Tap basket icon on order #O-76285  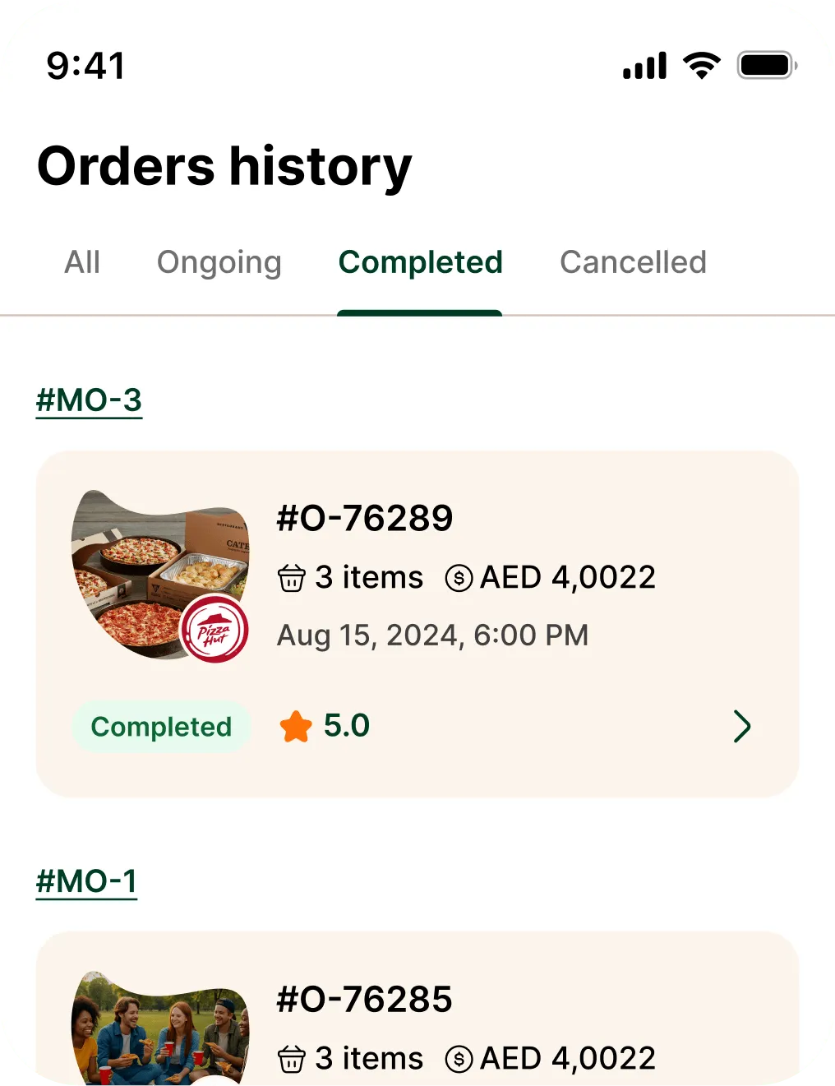pos(291,1060)
